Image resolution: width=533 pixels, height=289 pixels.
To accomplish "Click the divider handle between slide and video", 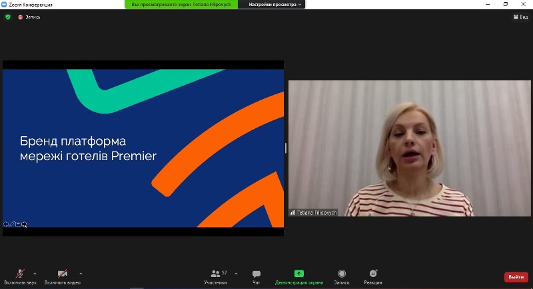I will tap(286, 148).
